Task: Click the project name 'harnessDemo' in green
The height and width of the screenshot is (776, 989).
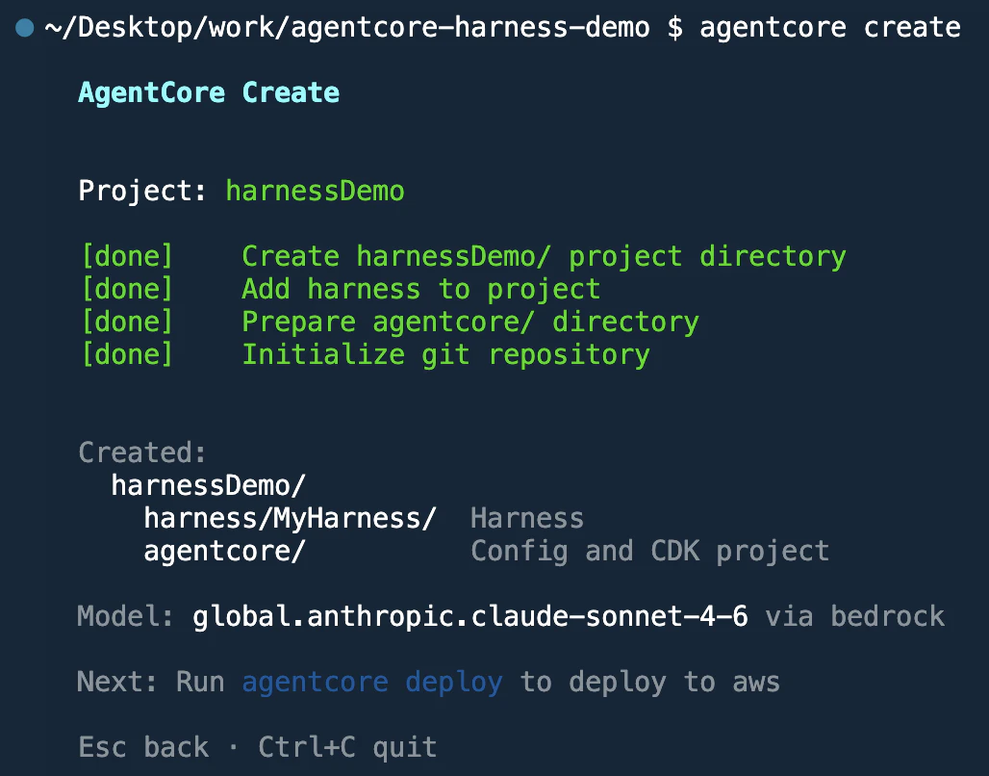Action: 316,191
